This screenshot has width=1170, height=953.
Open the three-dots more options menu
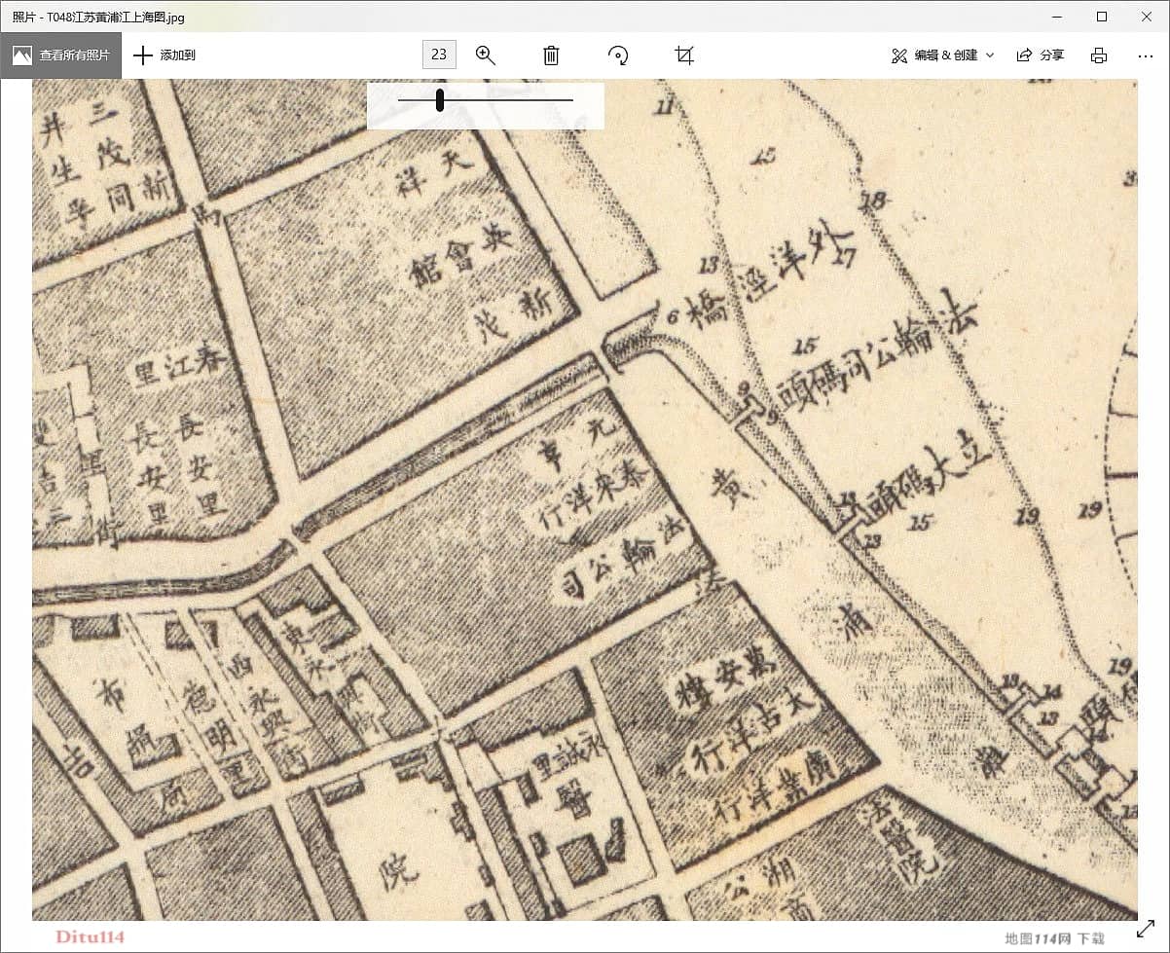[x=1145, y=55]
